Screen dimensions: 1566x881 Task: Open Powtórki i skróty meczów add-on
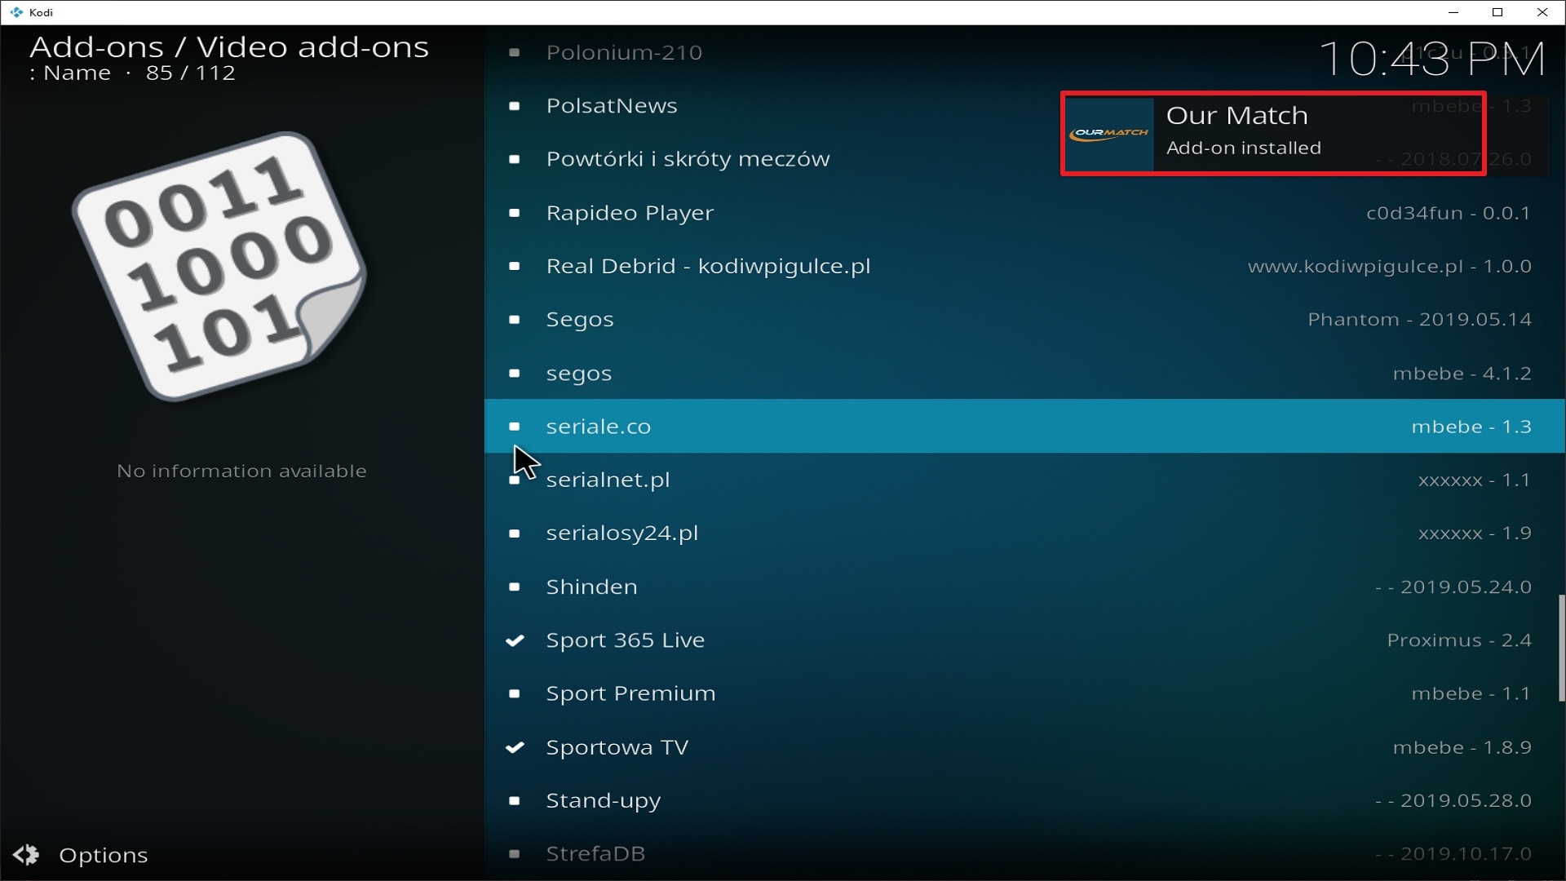(1024, 159)
